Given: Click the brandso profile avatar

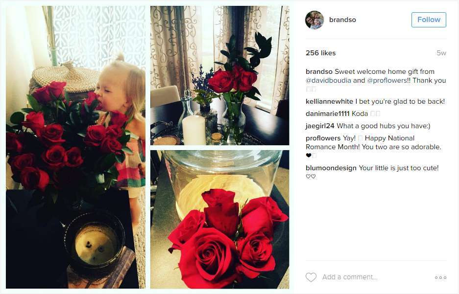Looking at the screenshot, I should coord(314,20).
